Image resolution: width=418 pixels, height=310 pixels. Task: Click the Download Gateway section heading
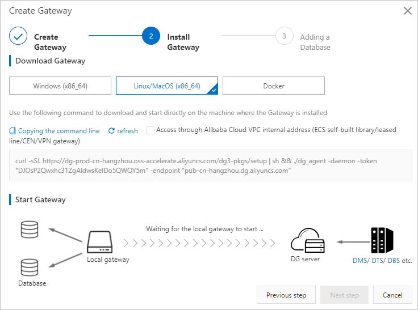point(50,61)
